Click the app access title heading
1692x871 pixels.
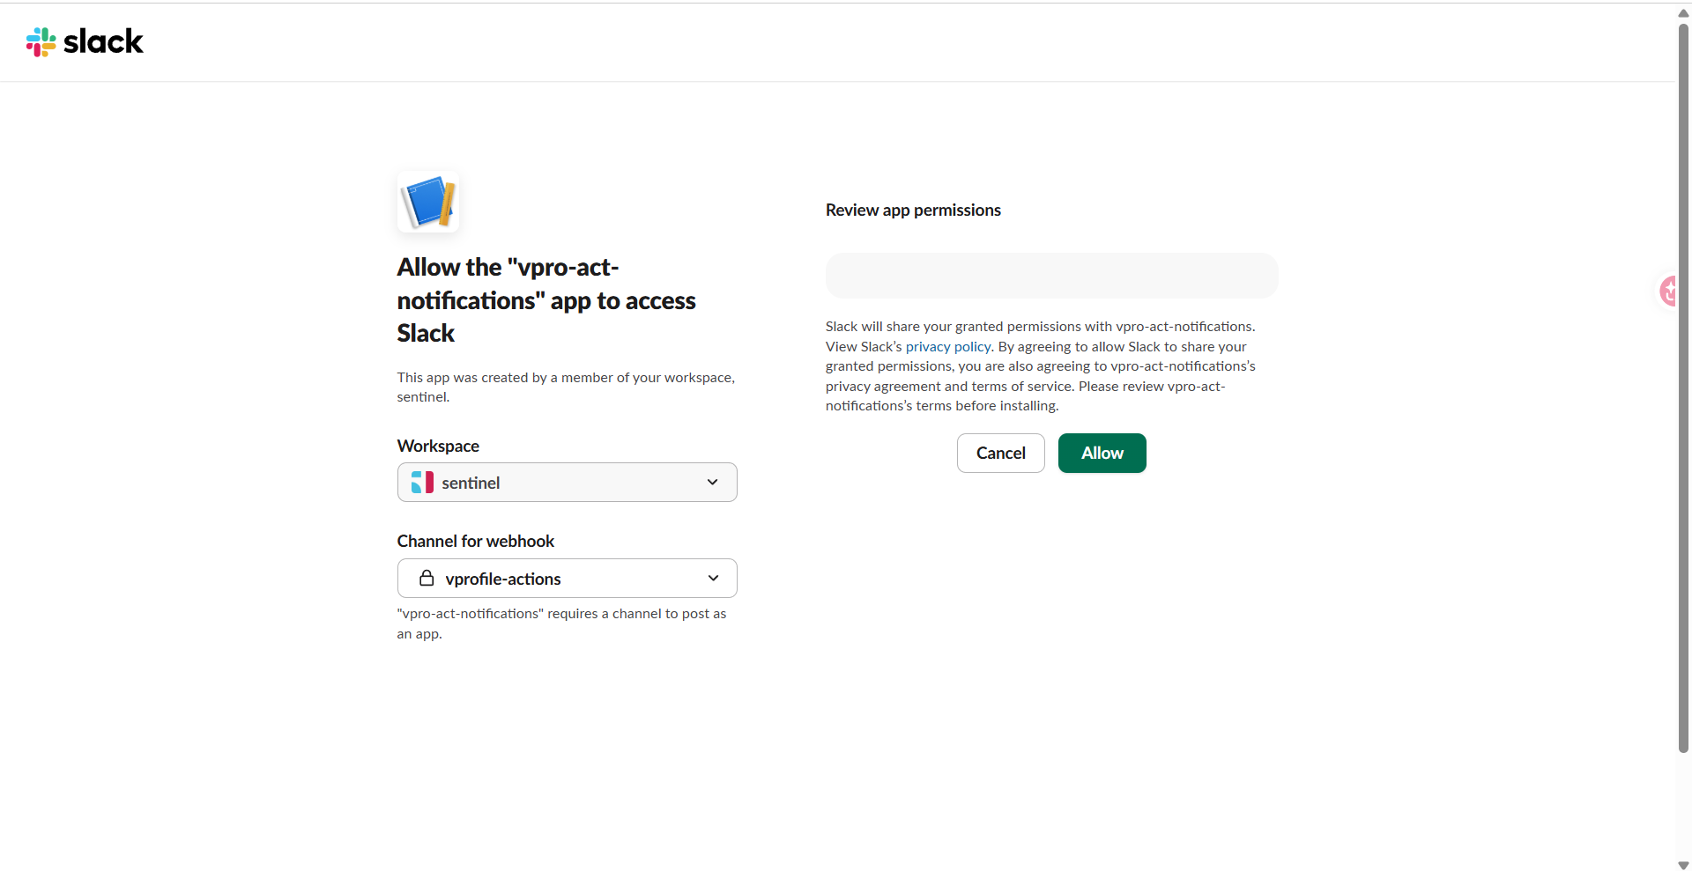click(546, 300)
